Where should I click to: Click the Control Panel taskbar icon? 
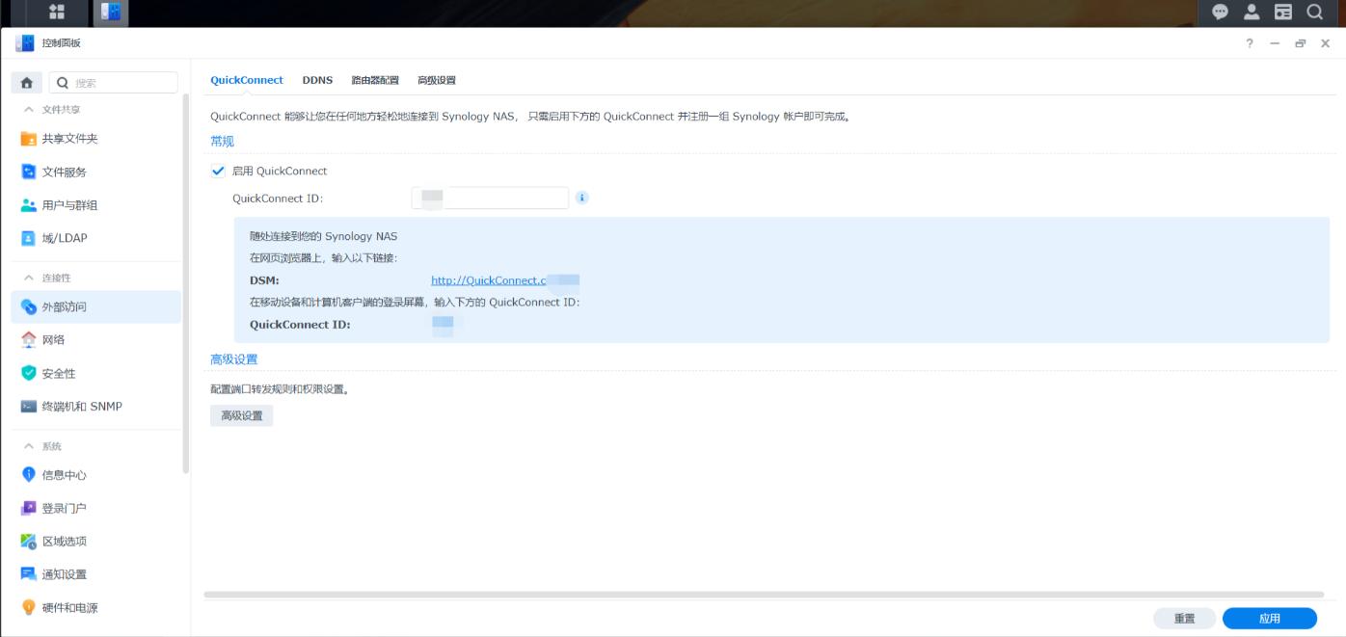point(112,12)
